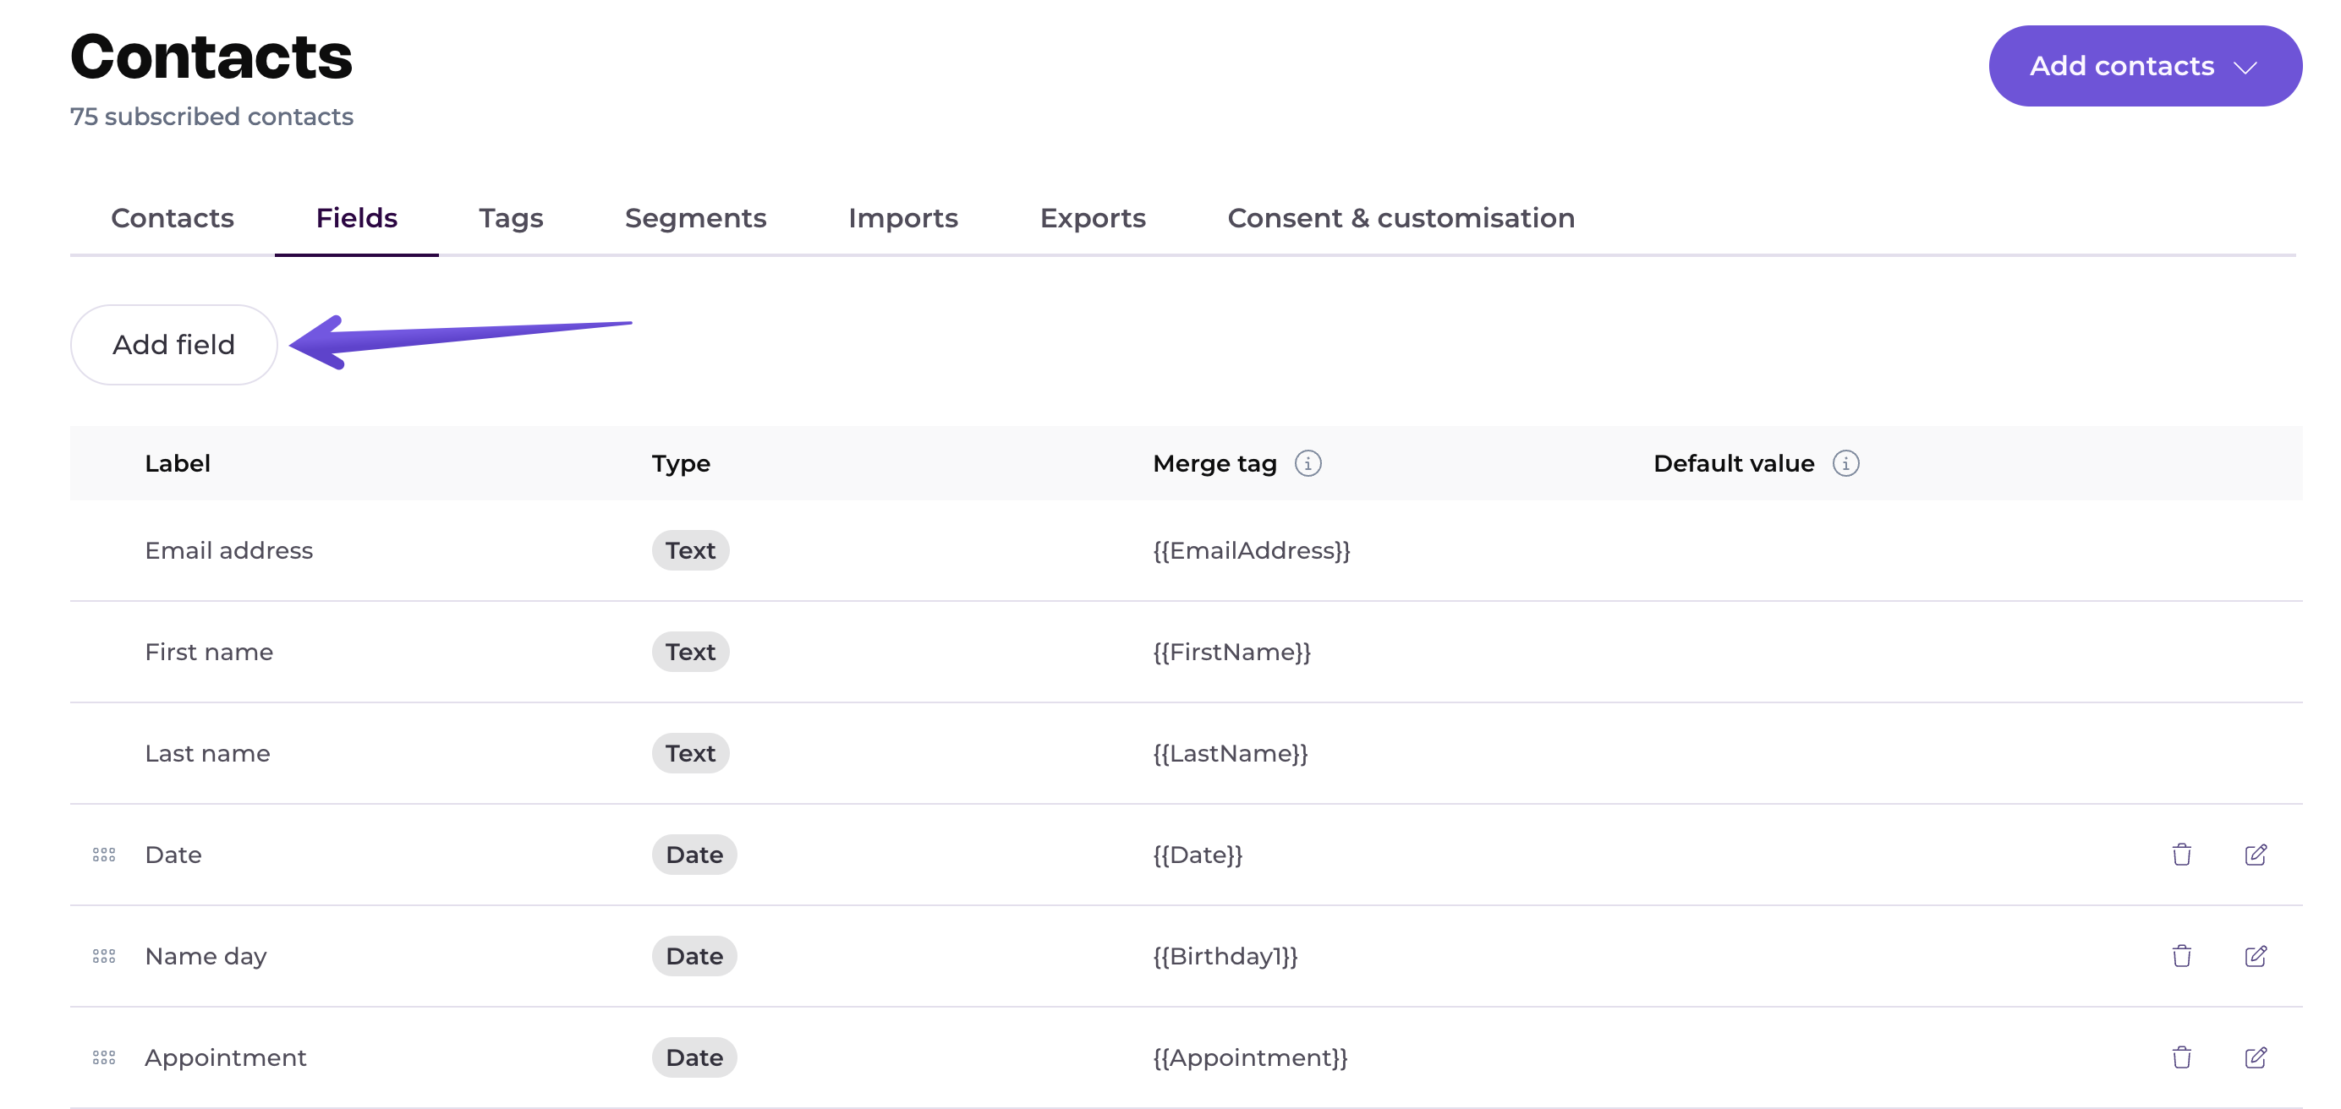
Task: Click the Appointment row drag handle
Action: (x=103, y=1057)
